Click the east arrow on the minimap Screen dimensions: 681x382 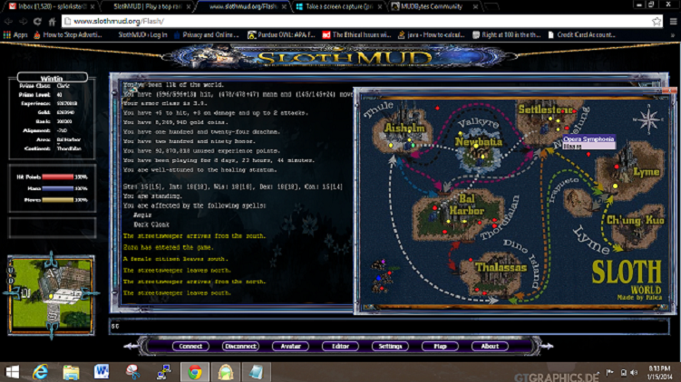coord(89,293)
